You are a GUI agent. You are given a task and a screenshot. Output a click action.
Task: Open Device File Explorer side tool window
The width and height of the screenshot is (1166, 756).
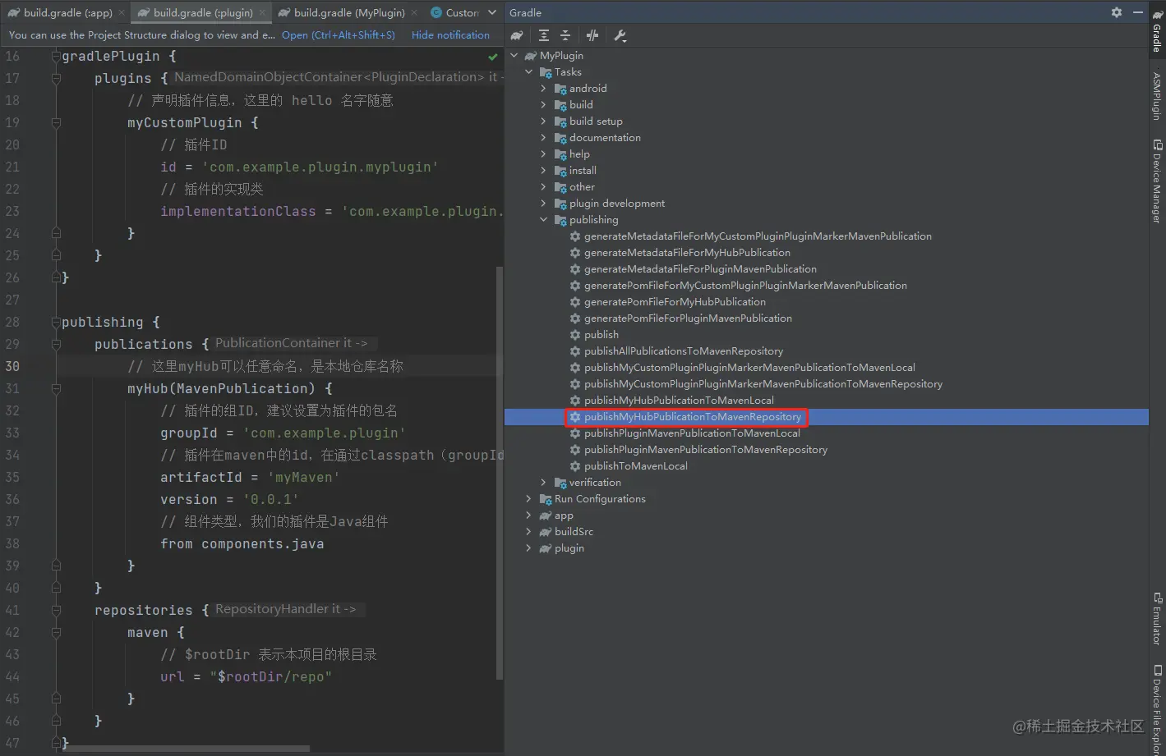click(1157, 709)
